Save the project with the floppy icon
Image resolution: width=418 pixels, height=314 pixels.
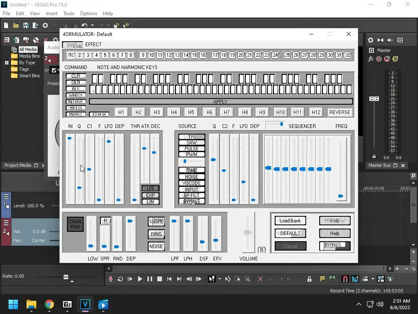point(26,25)
